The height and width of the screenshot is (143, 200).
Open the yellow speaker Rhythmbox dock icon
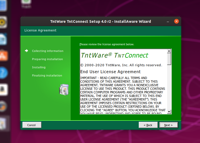[3, 22]
